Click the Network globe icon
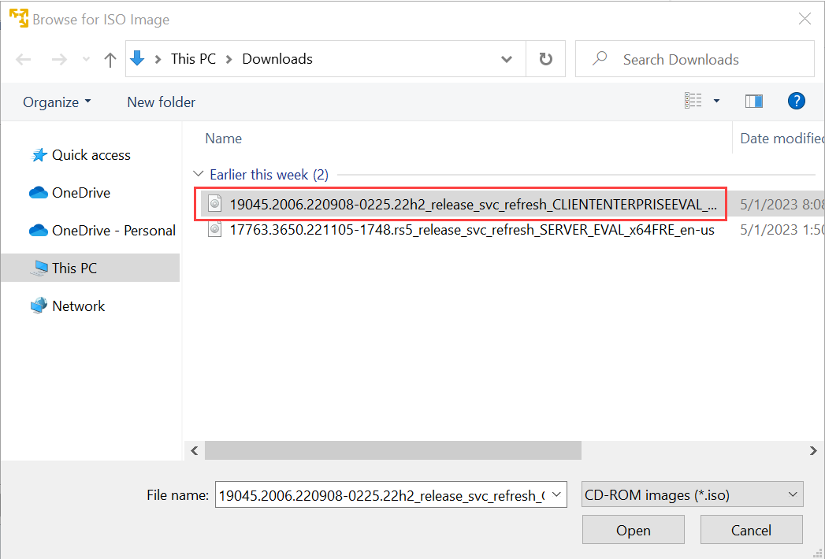825x559 pixels. (39, 305)
